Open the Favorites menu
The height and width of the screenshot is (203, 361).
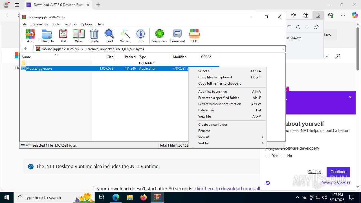pos(70,24)
